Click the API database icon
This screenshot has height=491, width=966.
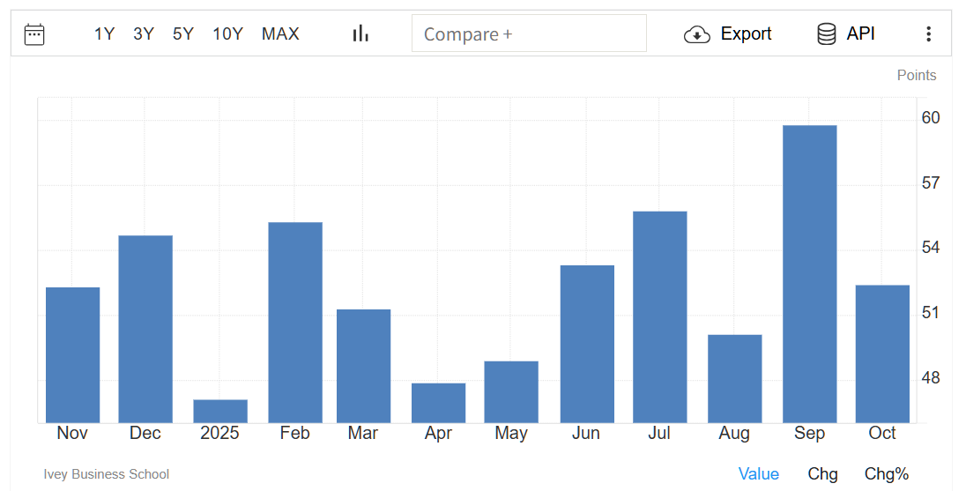click(826, 34)
